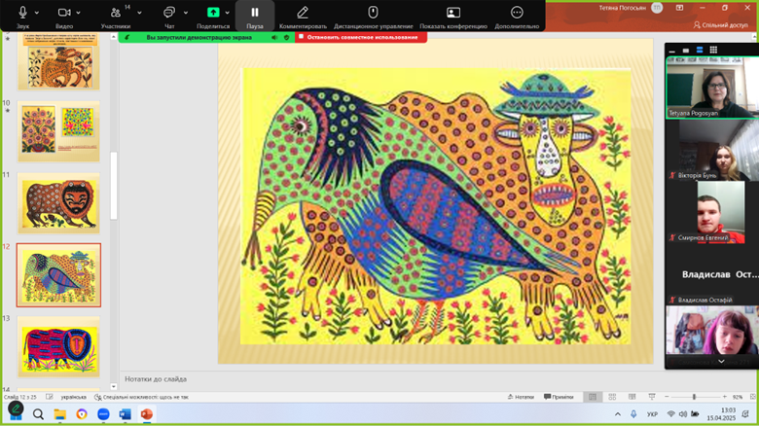Toggle shared sound speaker icon in green bar

pos(274,37)
